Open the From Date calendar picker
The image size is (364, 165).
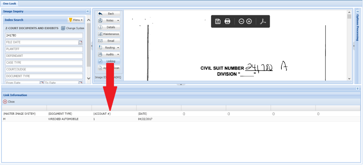[42, 82]
